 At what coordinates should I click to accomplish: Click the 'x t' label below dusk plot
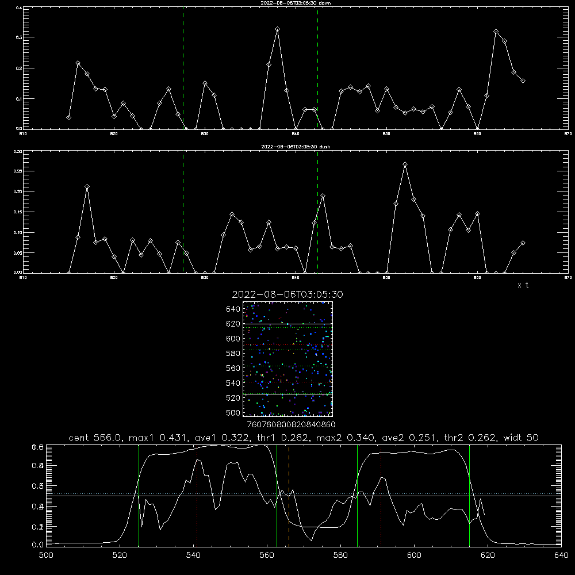tap(523, 285)
